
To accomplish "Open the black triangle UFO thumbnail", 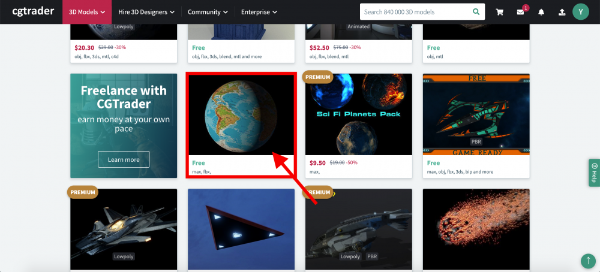I will (241, 229).
